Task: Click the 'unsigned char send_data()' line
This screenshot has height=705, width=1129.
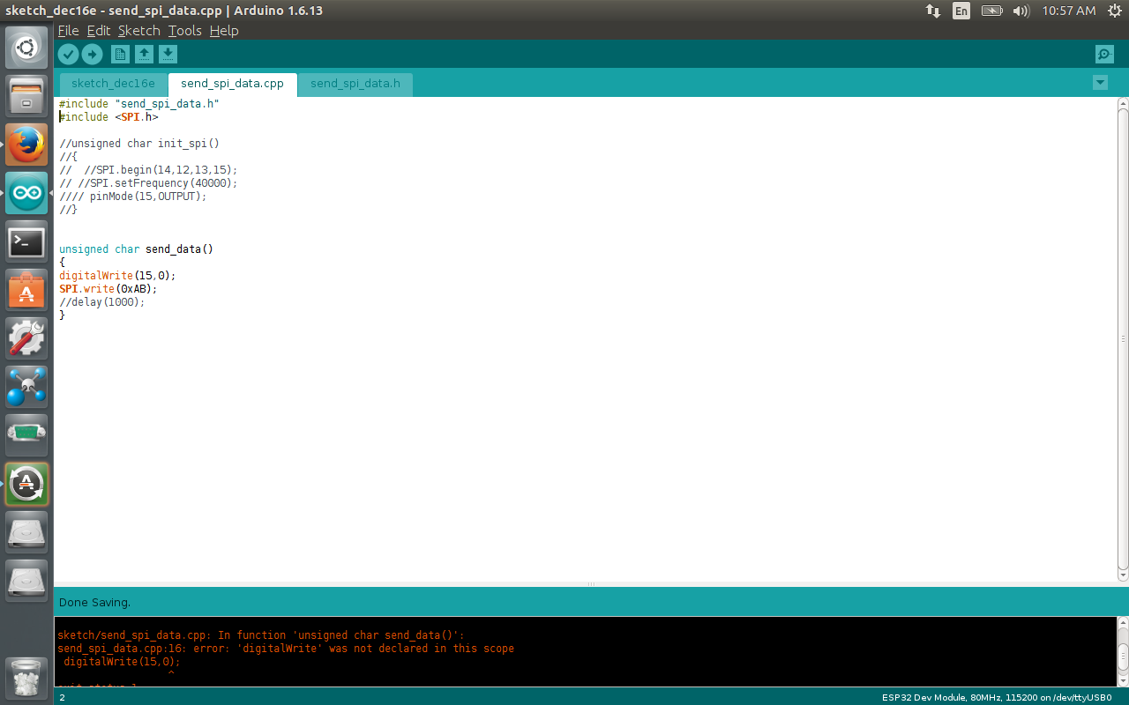Action: tap(136, 249)
